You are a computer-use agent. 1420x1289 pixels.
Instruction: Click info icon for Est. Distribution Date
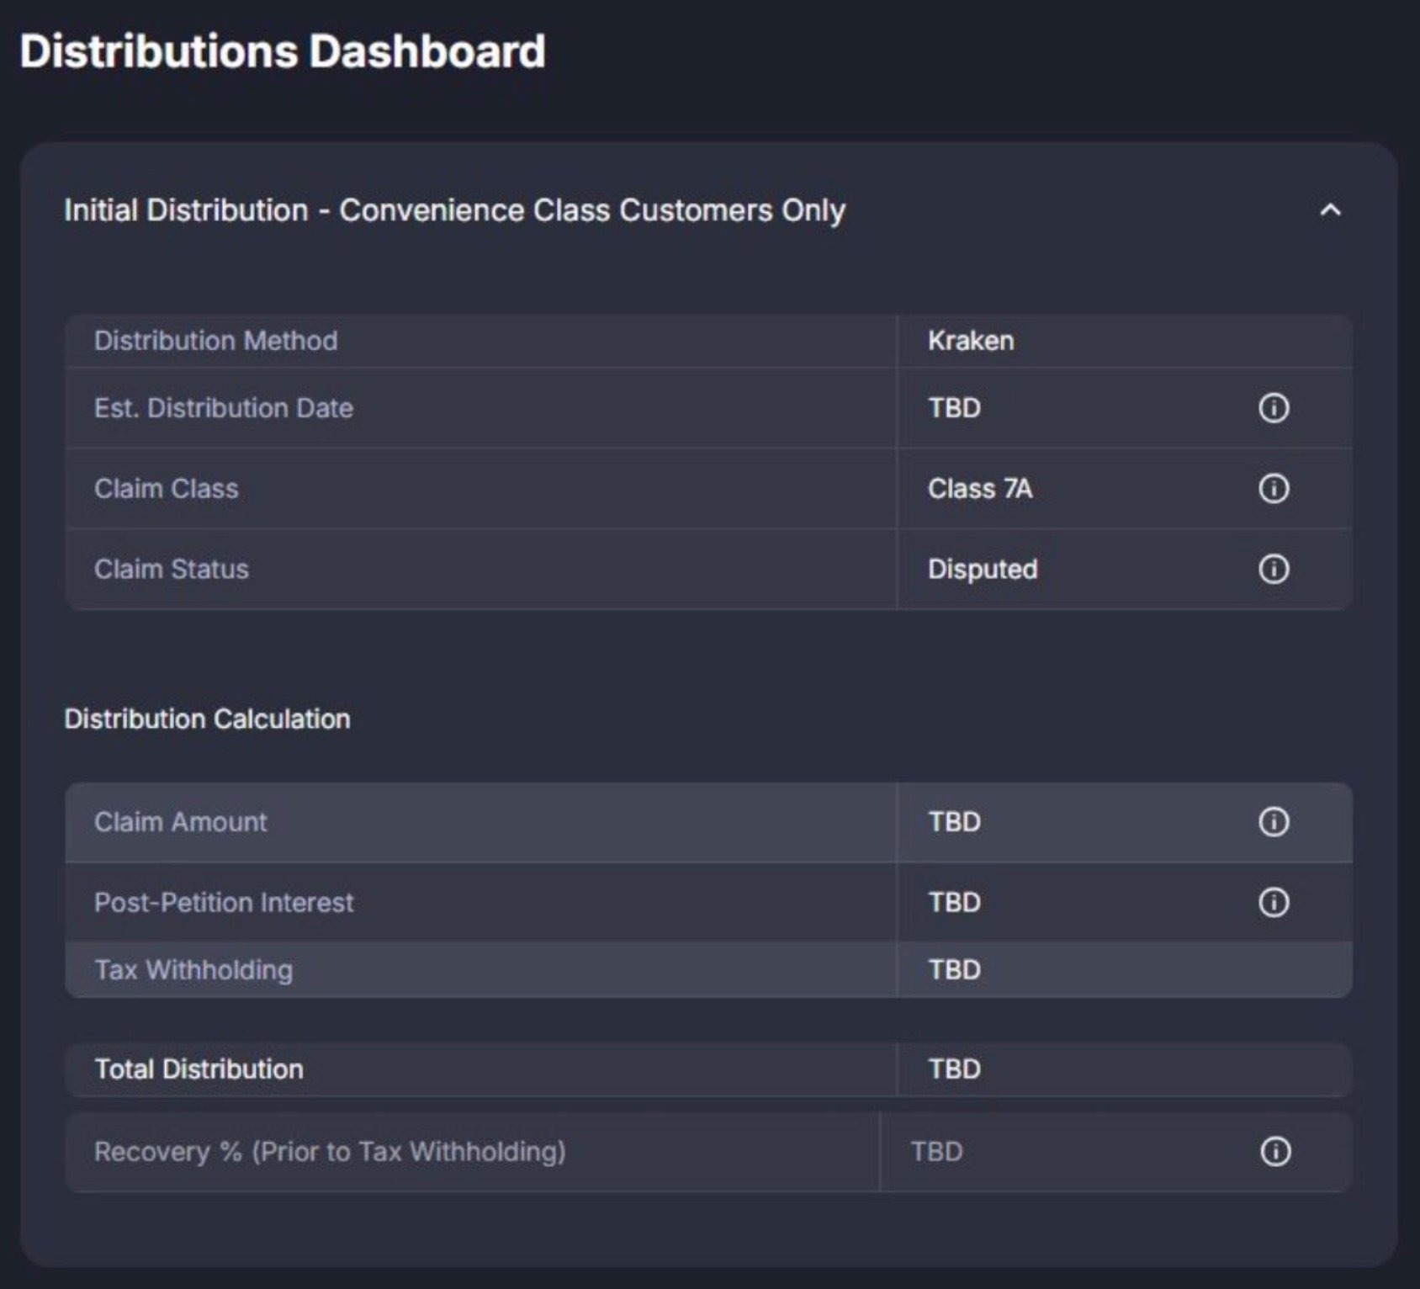tap(1274, 408)
